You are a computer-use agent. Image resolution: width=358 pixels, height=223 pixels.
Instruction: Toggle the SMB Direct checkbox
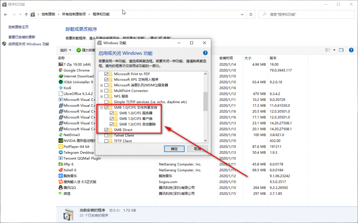pos(106,130)
